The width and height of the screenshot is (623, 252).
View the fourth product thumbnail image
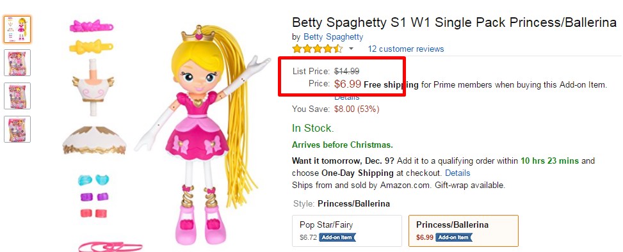17,129
